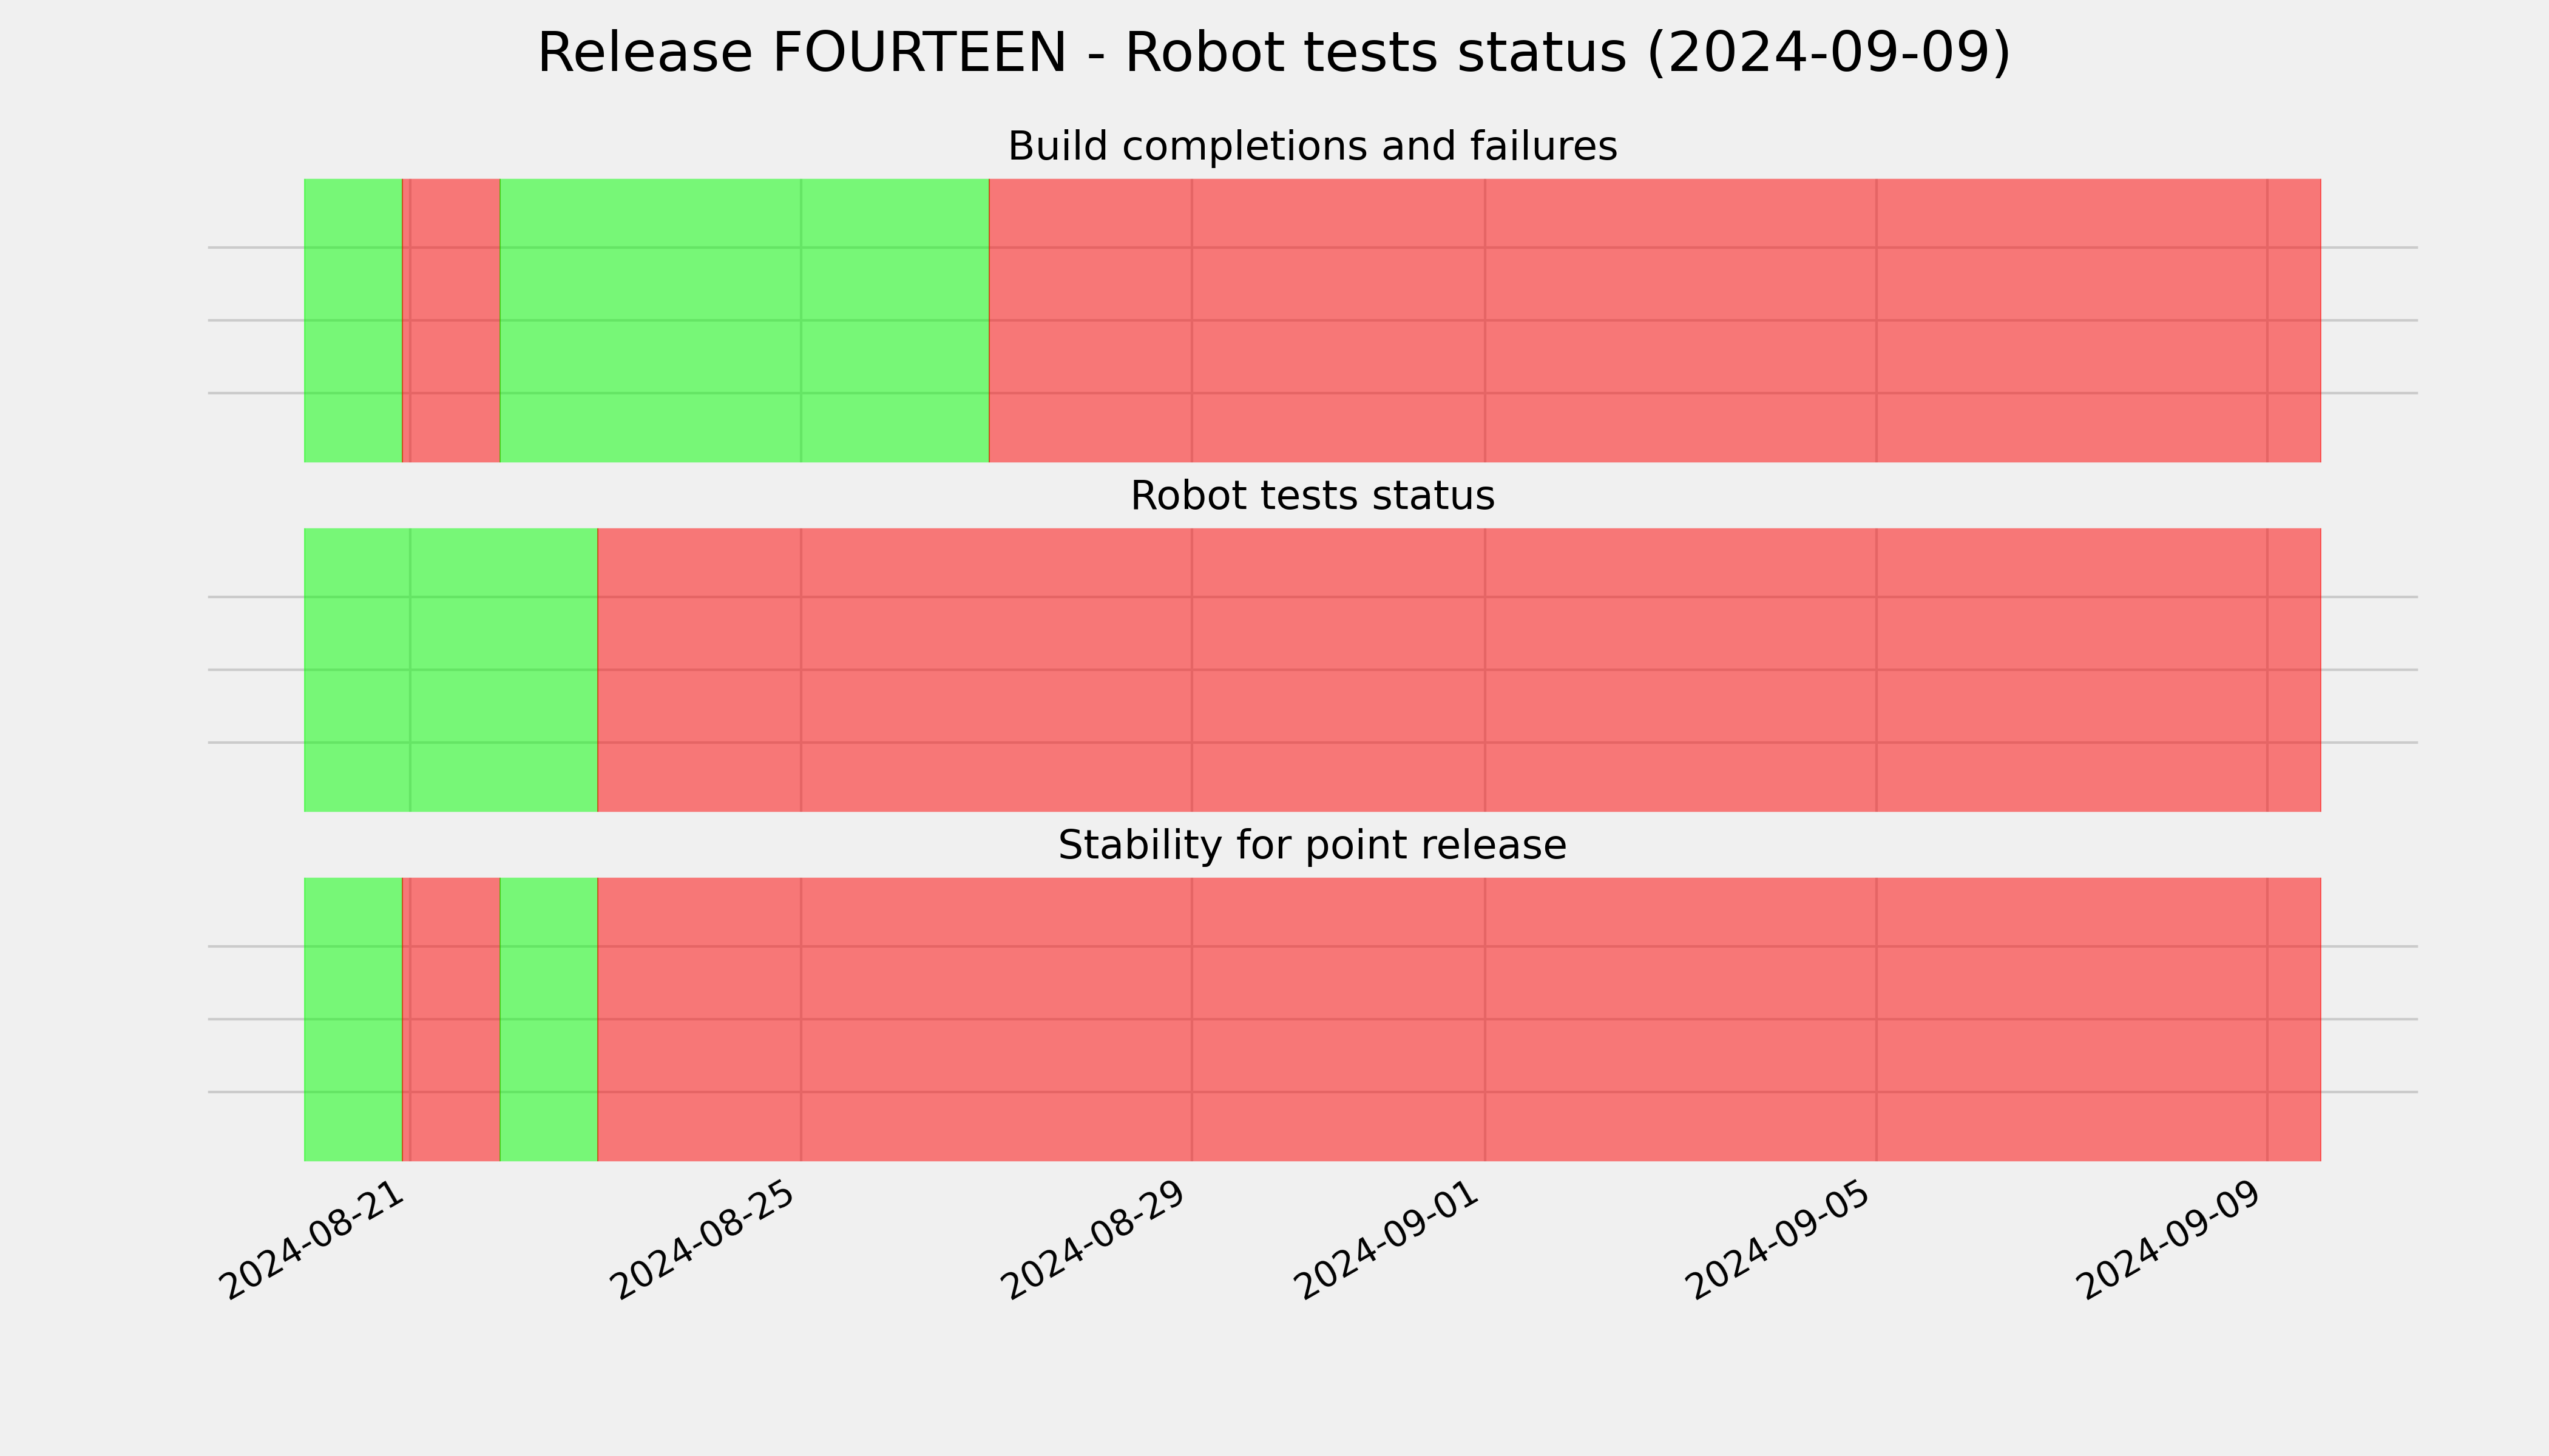Image resolution: width=2549 pixels, height=1456 pixels.
Task: Click wide green segment in Build completions chart
Action: (744, 320)
